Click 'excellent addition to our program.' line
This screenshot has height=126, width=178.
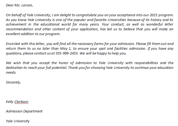point(33,34)
